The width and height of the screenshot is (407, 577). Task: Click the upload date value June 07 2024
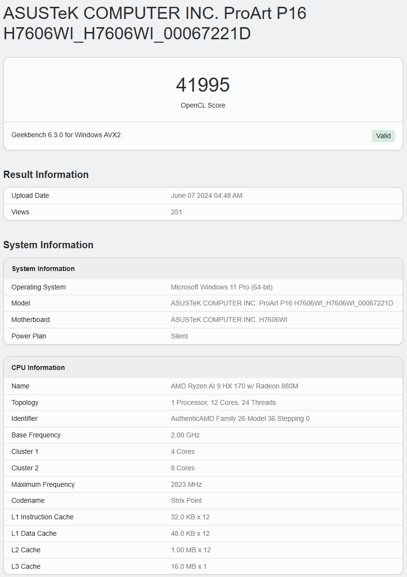coord(206,195)
